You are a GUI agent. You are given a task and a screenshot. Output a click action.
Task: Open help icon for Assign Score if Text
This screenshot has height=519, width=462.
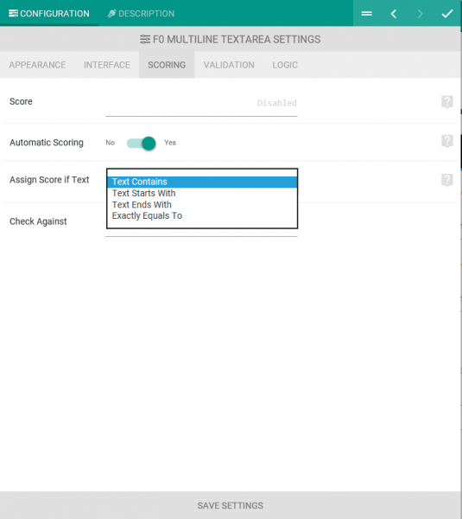tap(446, 181)
